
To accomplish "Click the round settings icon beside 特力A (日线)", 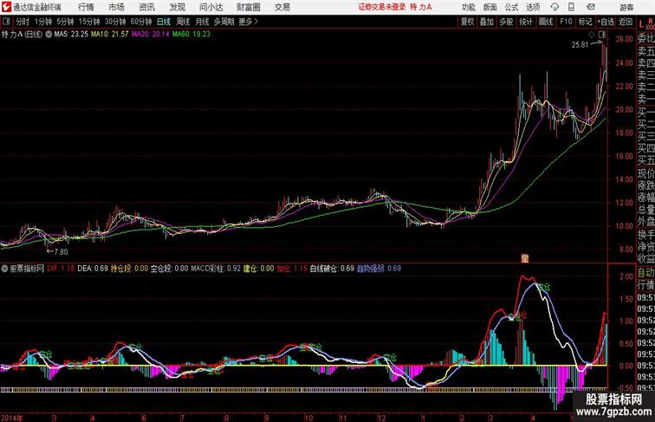I will point(49,35).
